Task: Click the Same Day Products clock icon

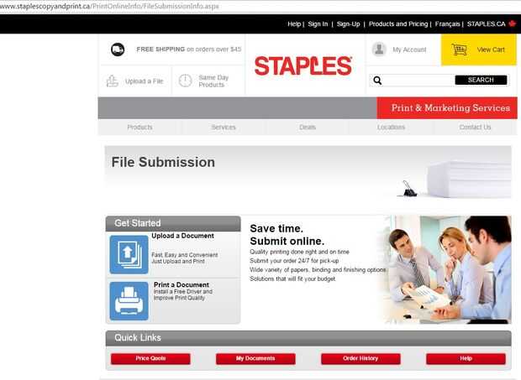Action: point(185,81)
